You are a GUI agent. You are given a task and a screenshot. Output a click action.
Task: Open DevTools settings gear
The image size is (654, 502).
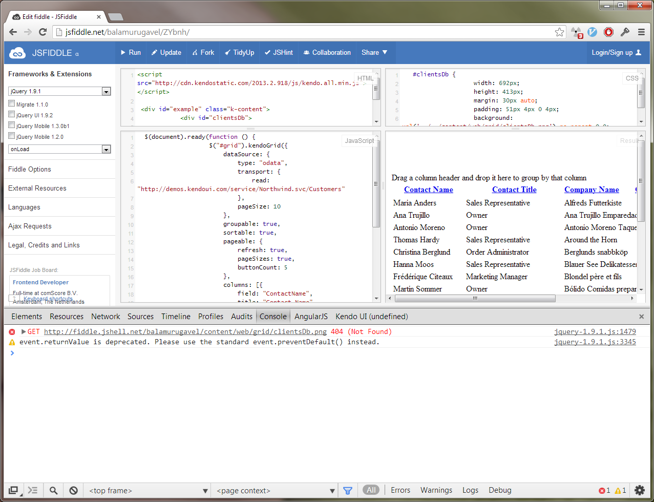coord(640,490)
